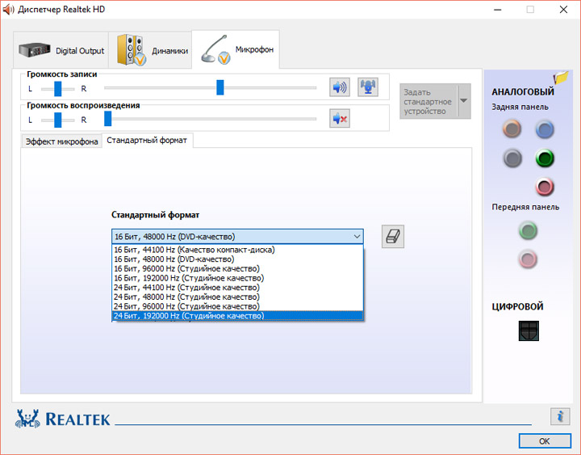Unmute playback volume speaker icon
The width and height of the screenshot is (581, 455).
coord(340,118)
